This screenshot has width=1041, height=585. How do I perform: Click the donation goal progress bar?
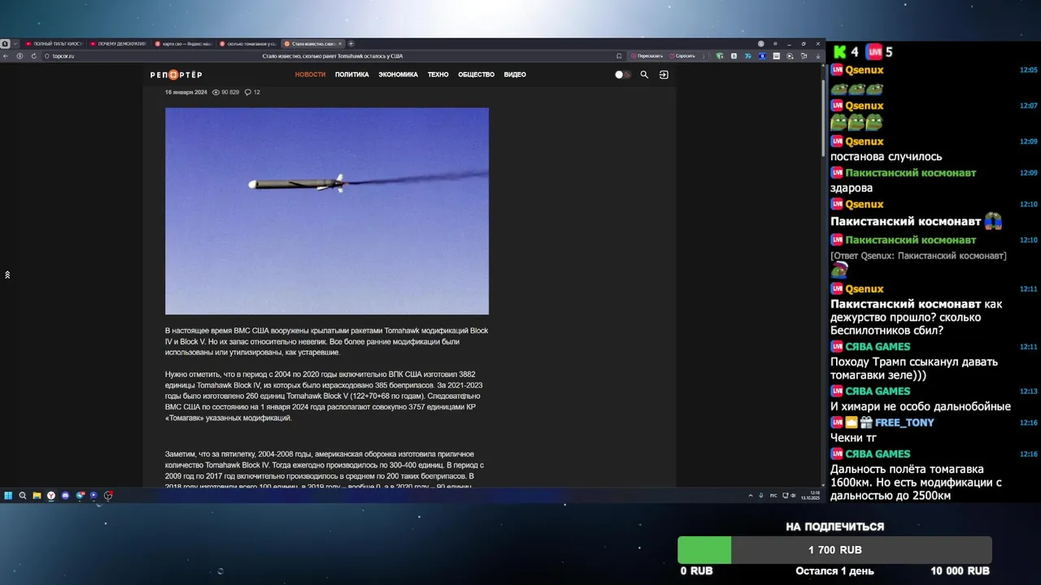point(834,550)
